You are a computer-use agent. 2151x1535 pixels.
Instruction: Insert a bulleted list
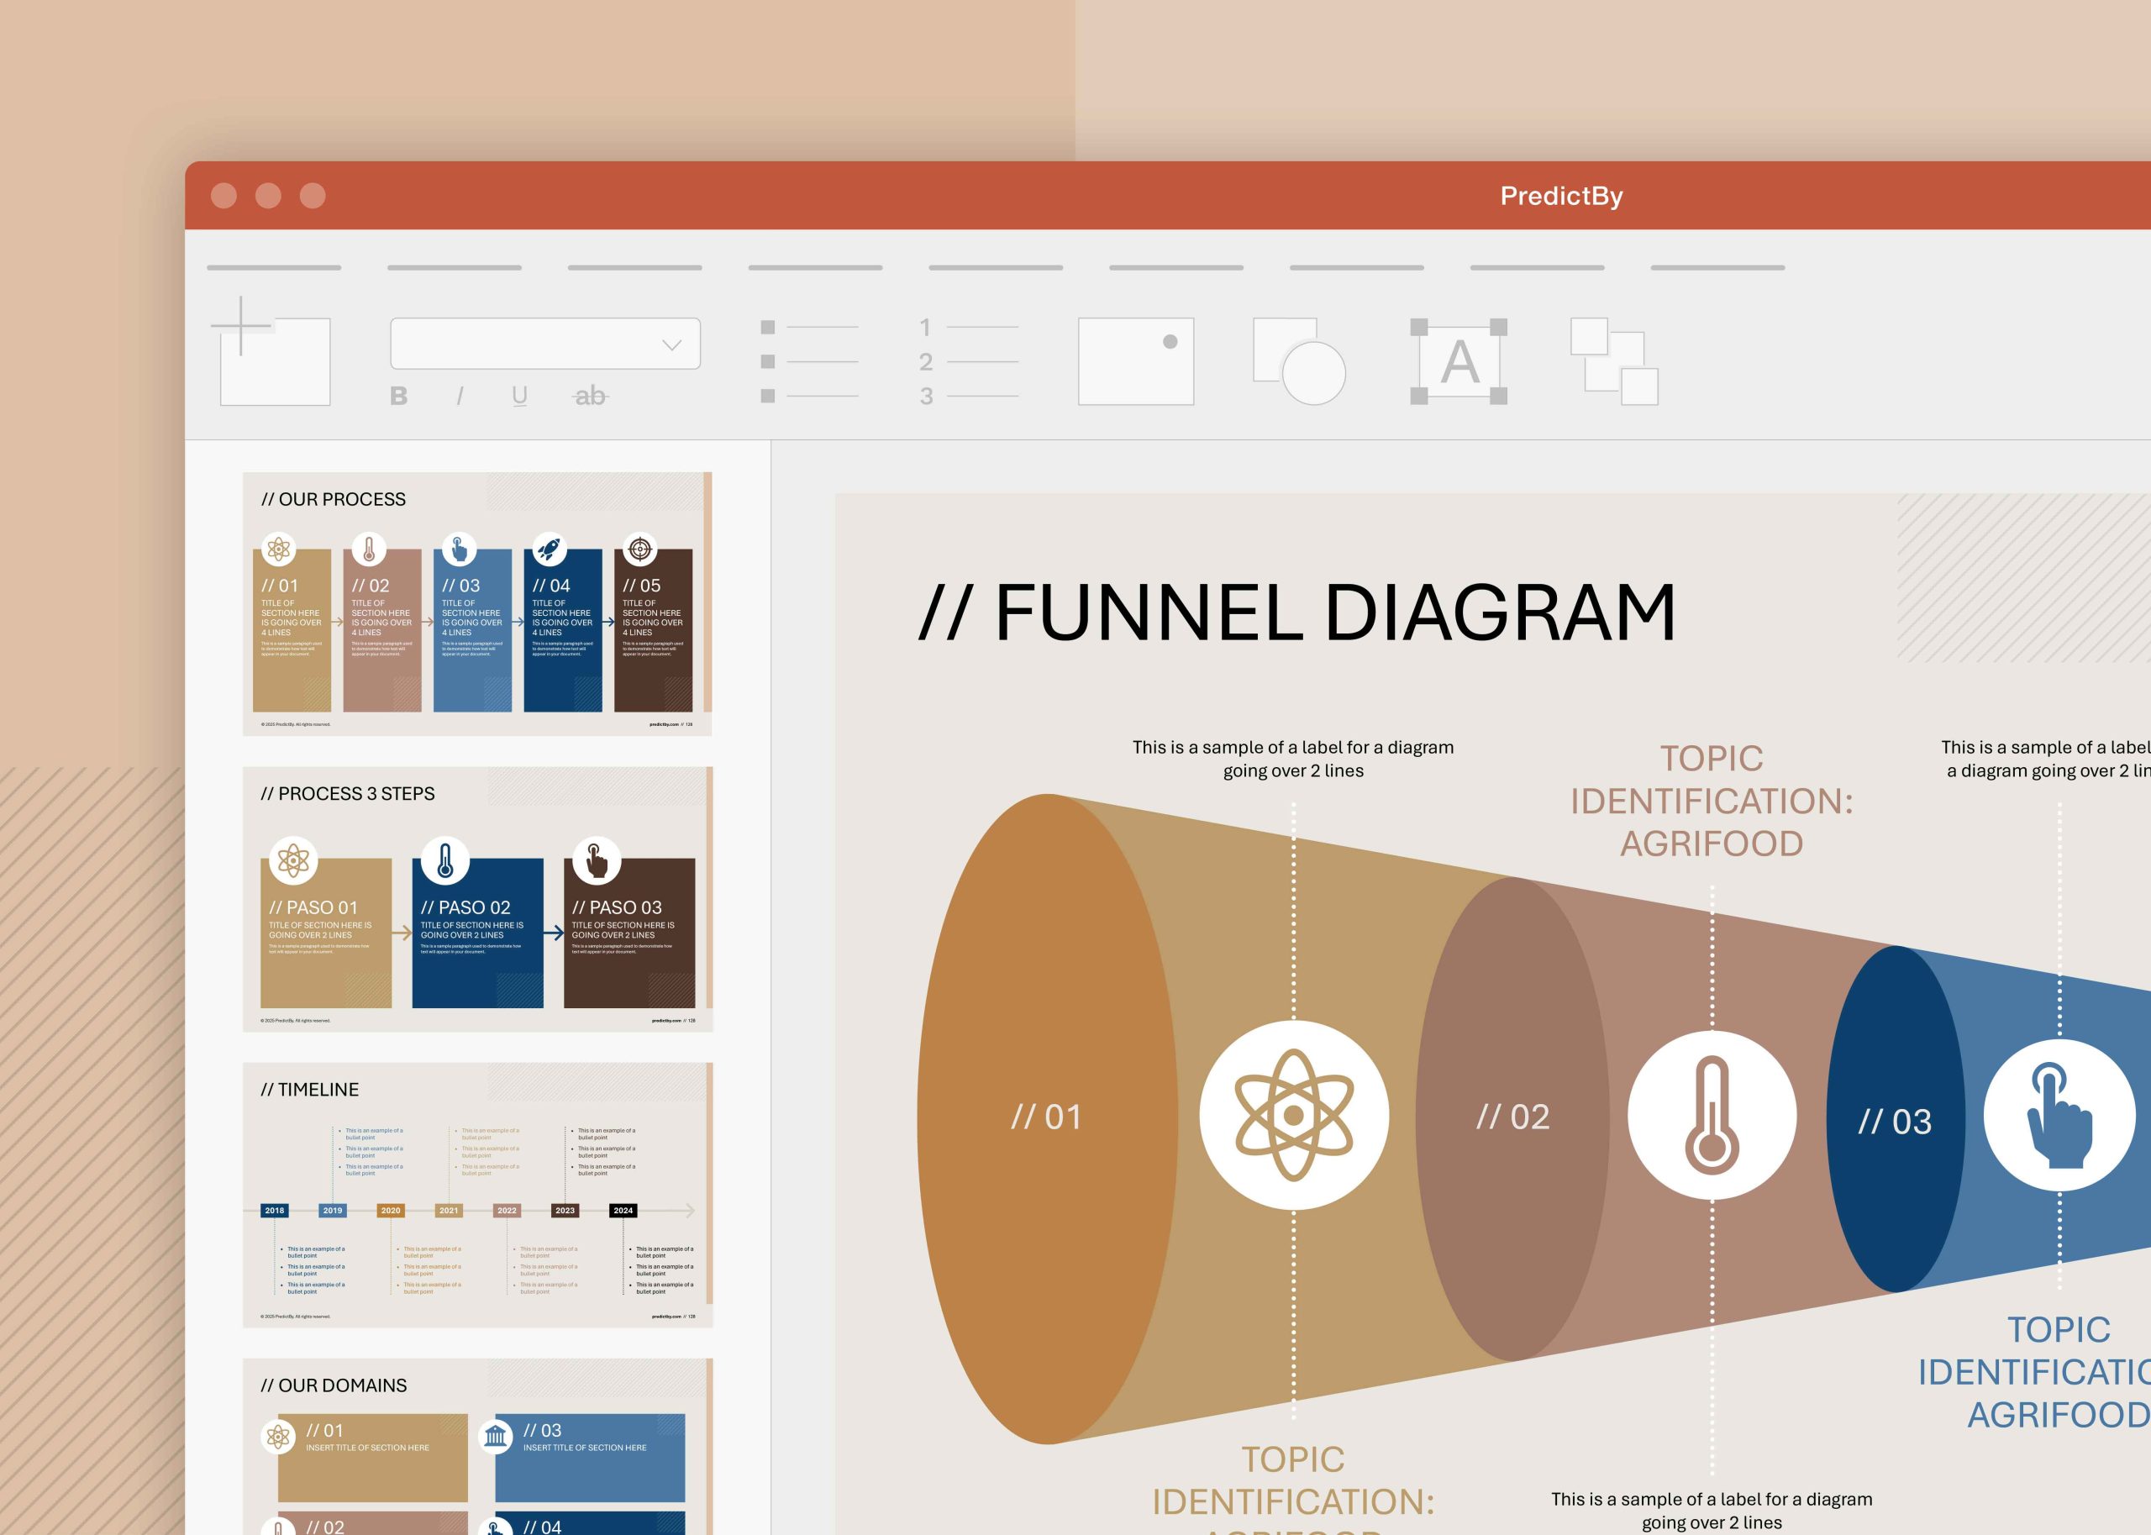(809, 361)
